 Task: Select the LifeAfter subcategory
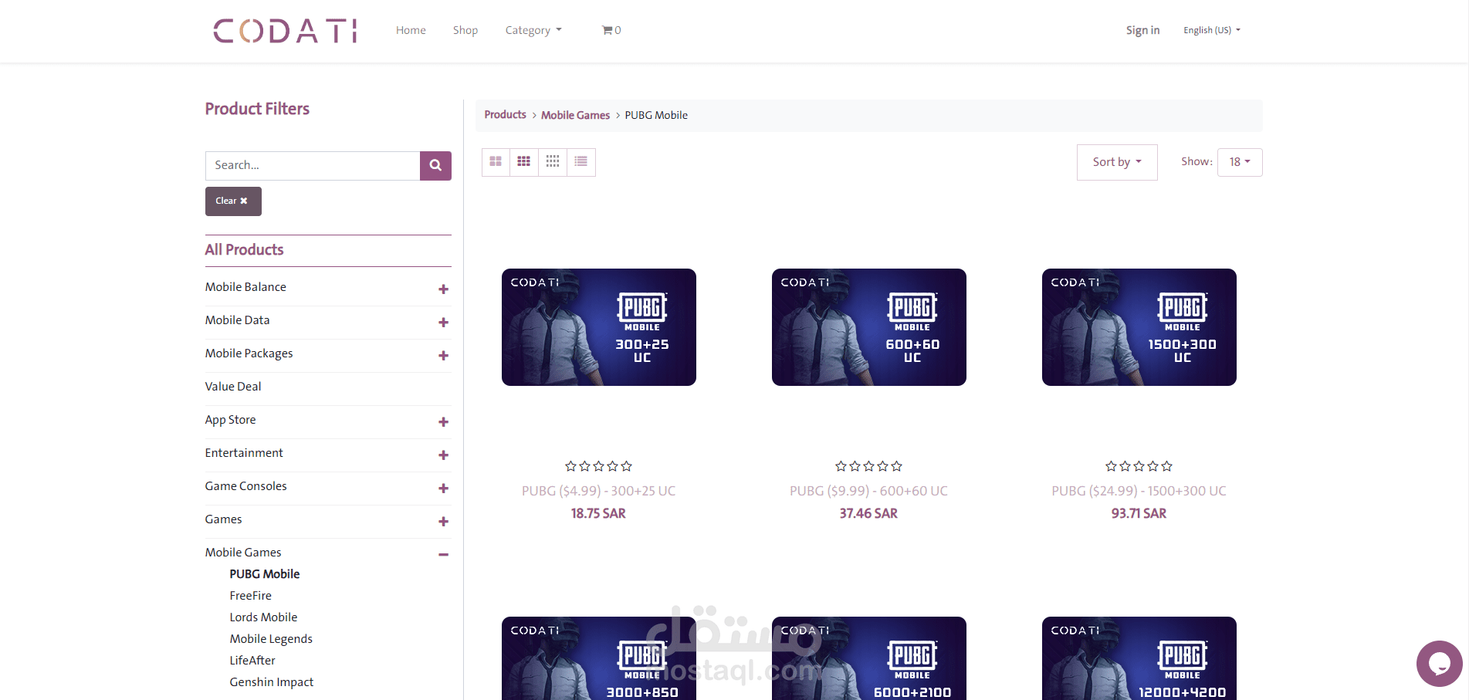coord(252,661)
